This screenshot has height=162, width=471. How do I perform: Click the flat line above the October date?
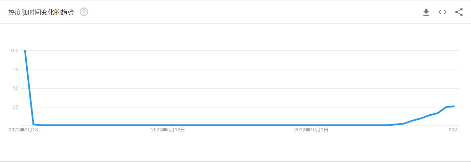click(x=311, y=125)
